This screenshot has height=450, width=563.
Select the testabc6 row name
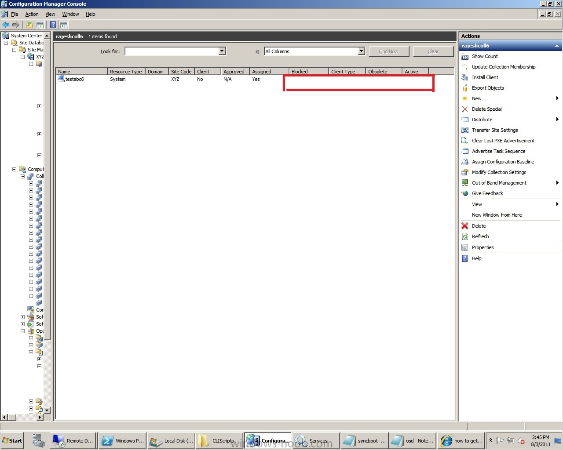coord(74,79)
